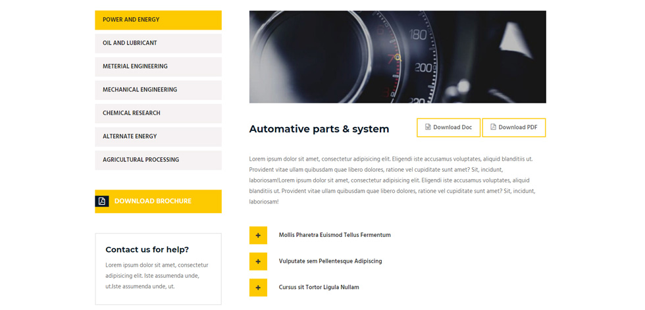Expand the Mollis Pharetra Euismod accordion plus
Image resolution: width=645 pixels, height=310 pixels.
point(258,235)
